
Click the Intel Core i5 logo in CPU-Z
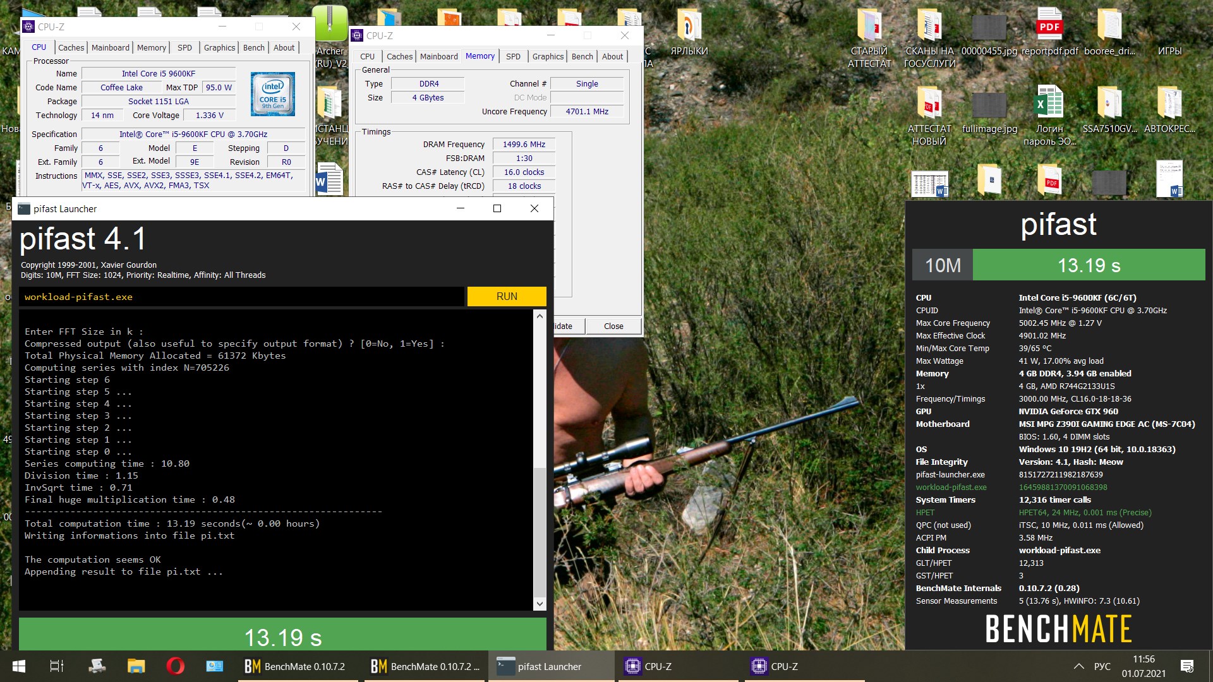point(273,94)
